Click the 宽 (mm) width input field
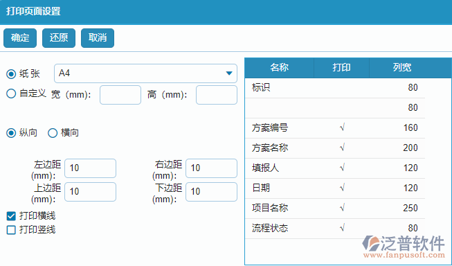 120,95
